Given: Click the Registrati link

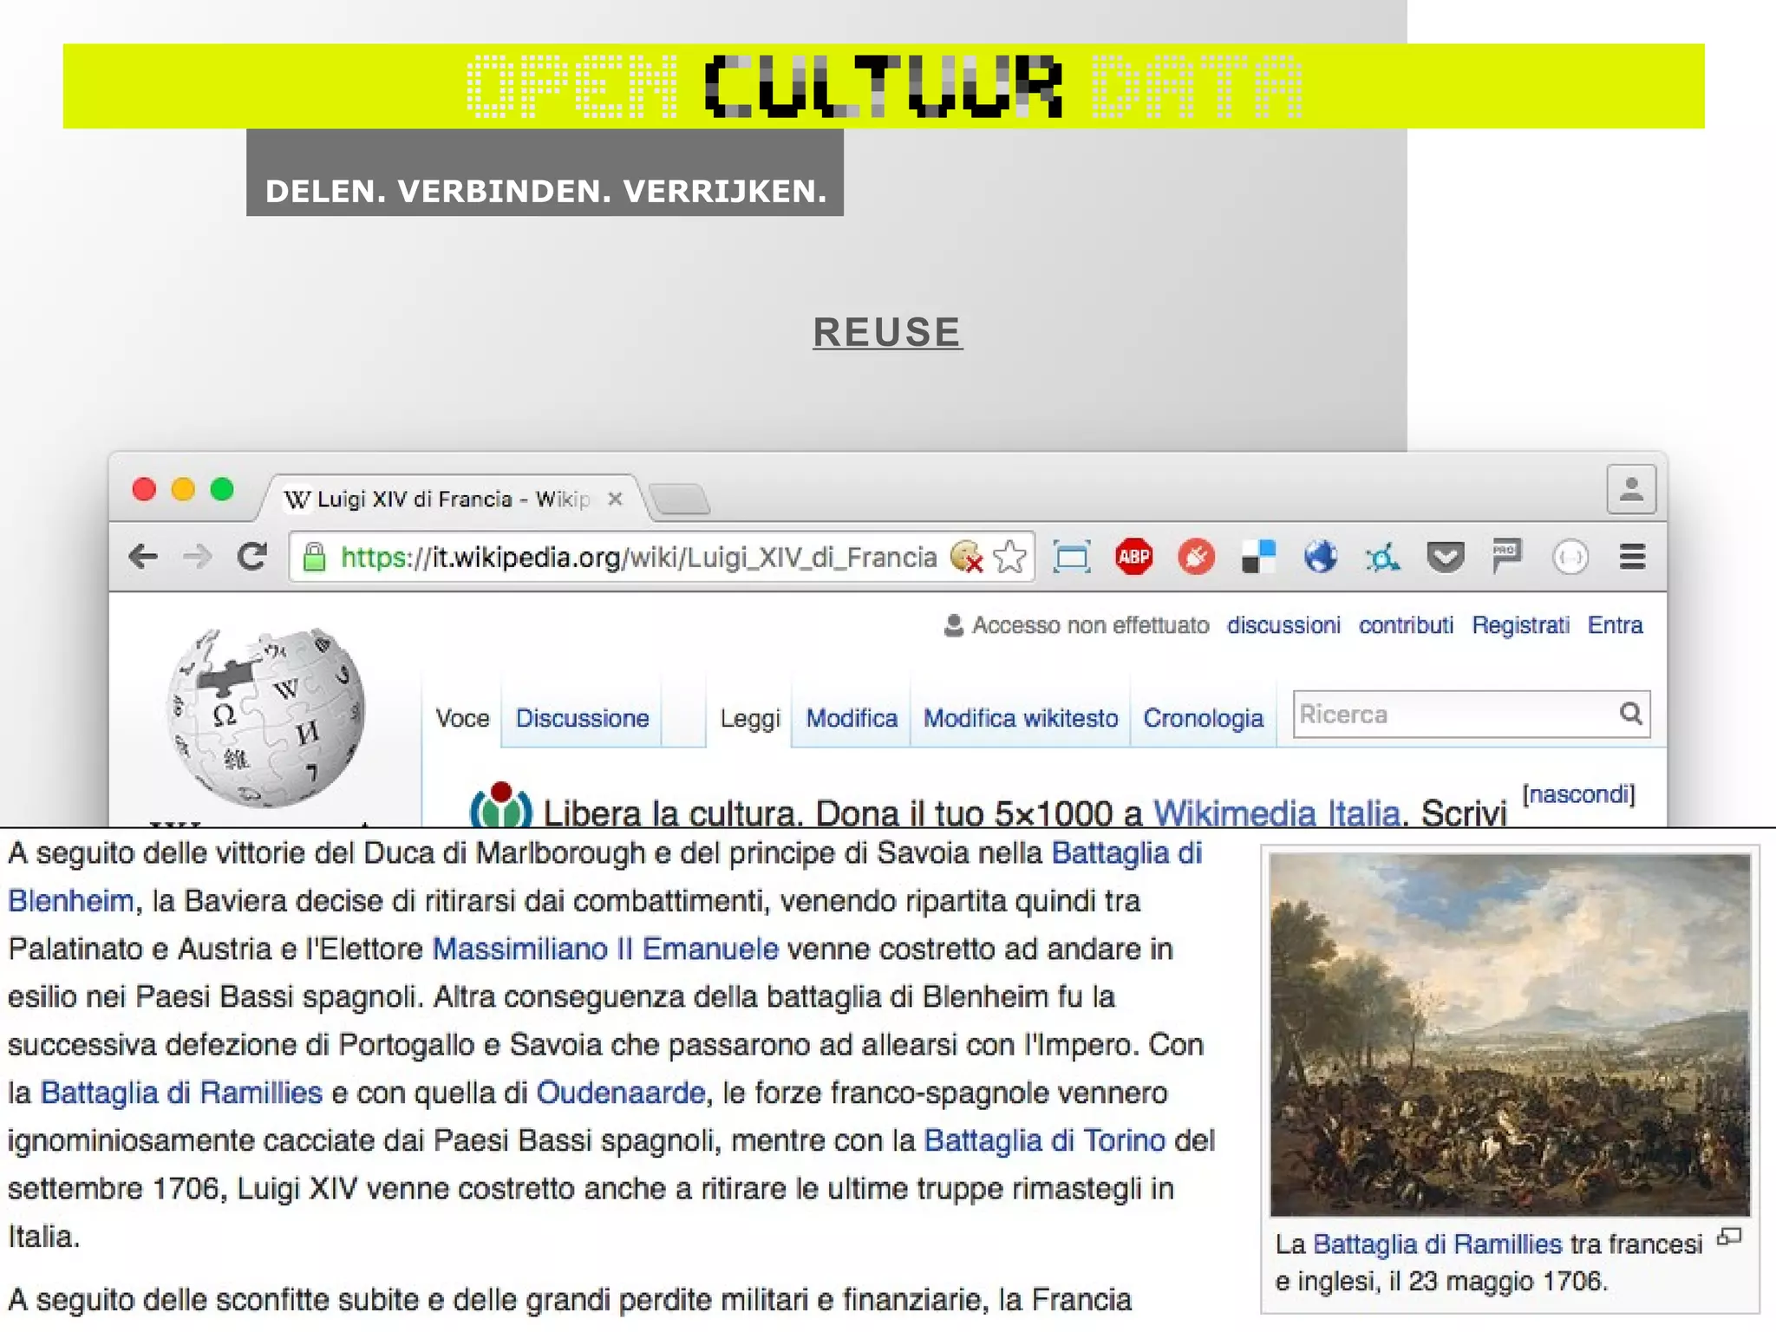Looking at the screenshot, I should pos(1520,625).
